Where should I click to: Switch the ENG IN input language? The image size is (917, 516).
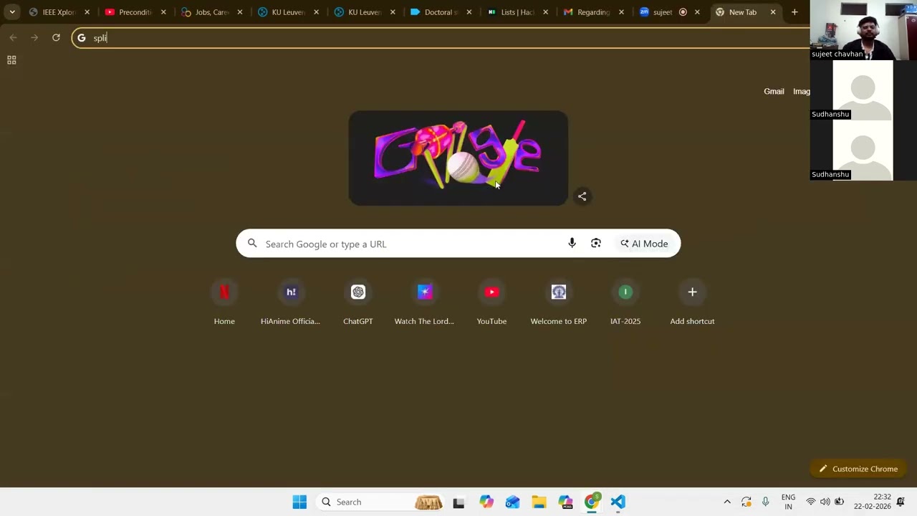click(x=788, y=502)
